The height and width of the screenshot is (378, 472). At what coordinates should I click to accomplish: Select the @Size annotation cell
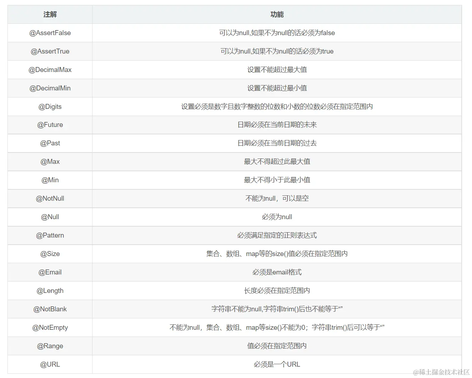pyautogui.click(x=50, y=254)
